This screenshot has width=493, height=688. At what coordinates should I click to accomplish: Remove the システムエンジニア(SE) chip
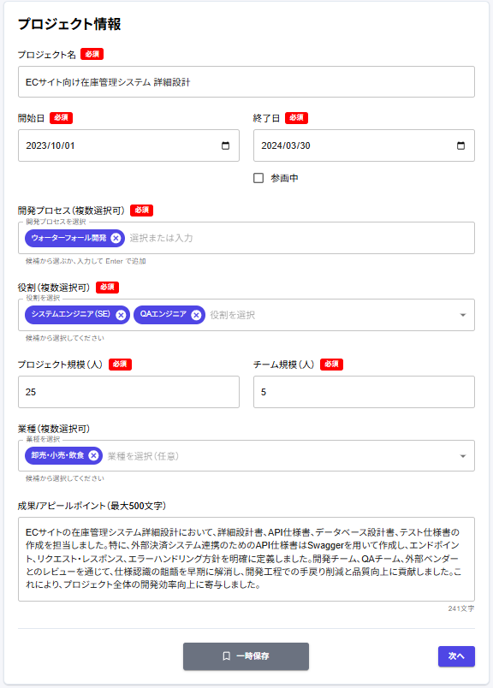coord(121,315)
